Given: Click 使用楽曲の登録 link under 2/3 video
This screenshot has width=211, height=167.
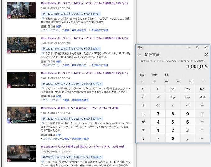Looking at the screenshot, I should 100,65.
